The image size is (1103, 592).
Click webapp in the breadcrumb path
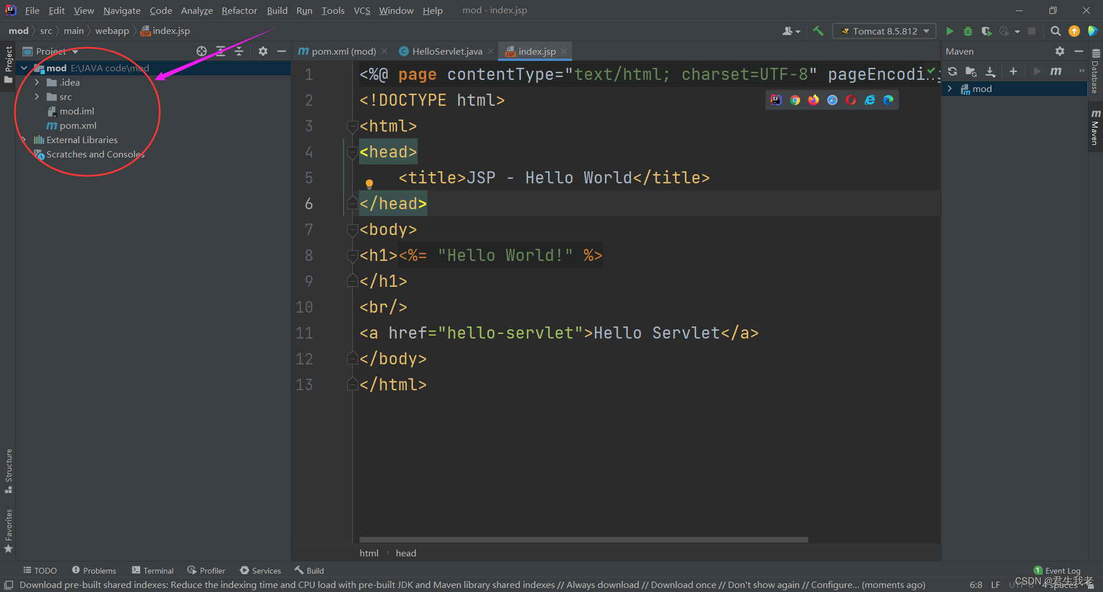tap(112, 31)
